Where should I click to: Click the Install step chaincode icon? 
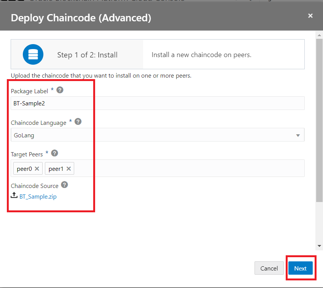pyautogui.click(x=33, y=54)
